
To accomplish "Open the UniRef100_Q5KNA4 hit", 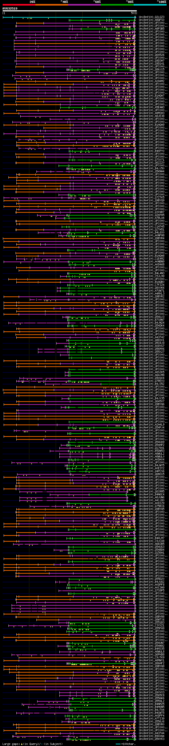I will (151, 171).
